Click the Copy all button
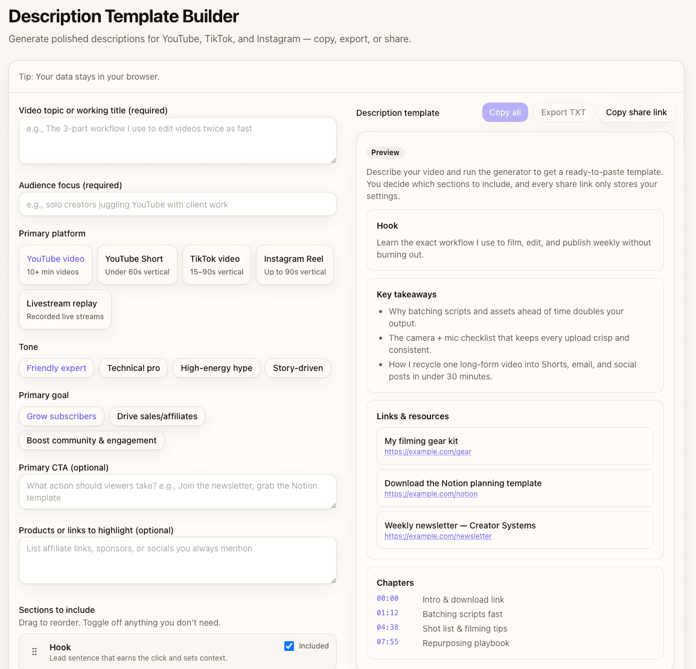This screenshot has height=669, width=696. tap(505, 112)
